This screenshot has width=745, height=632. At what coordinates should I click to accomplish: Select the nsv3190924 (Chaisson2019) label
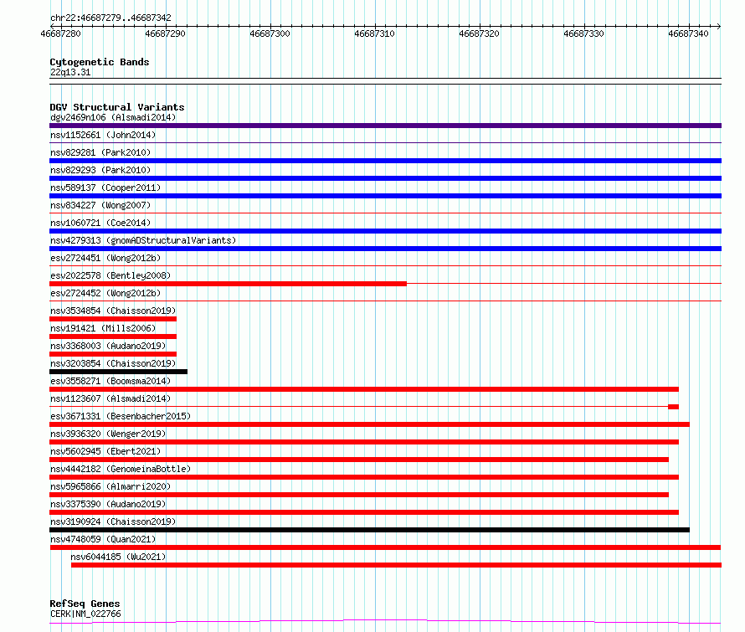click(113, 522)
